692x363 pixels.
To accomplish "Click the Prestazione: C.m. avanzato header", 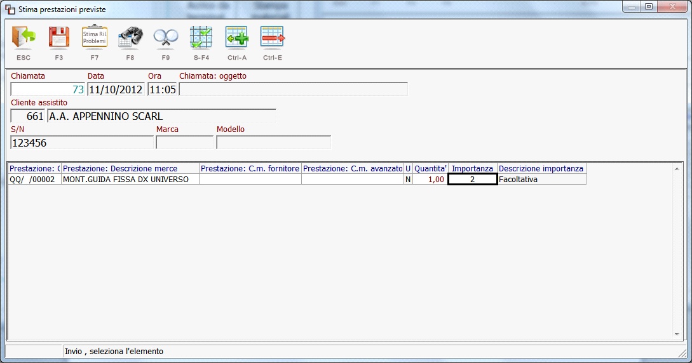I will click(353, 169).
